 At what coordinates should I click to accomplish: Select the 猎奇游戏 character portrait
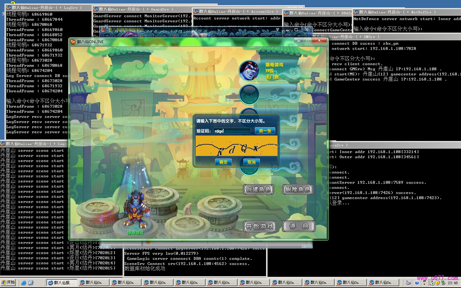249,71
